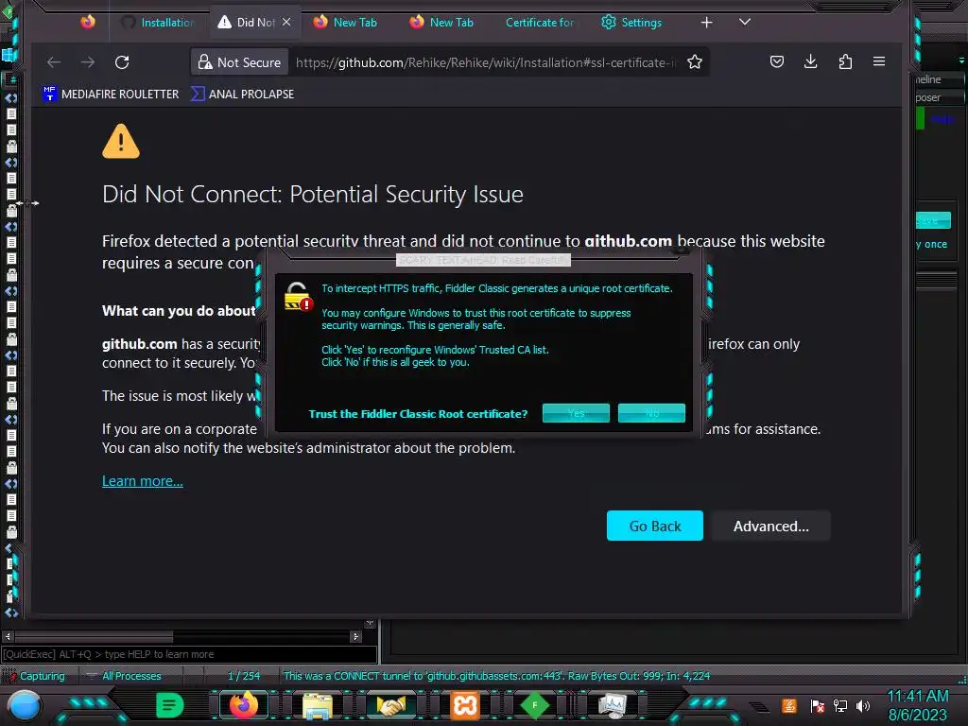Open the green chat-bubble app on taskbar
Screen dimensions: 968x726
click(x=170, y=705)
